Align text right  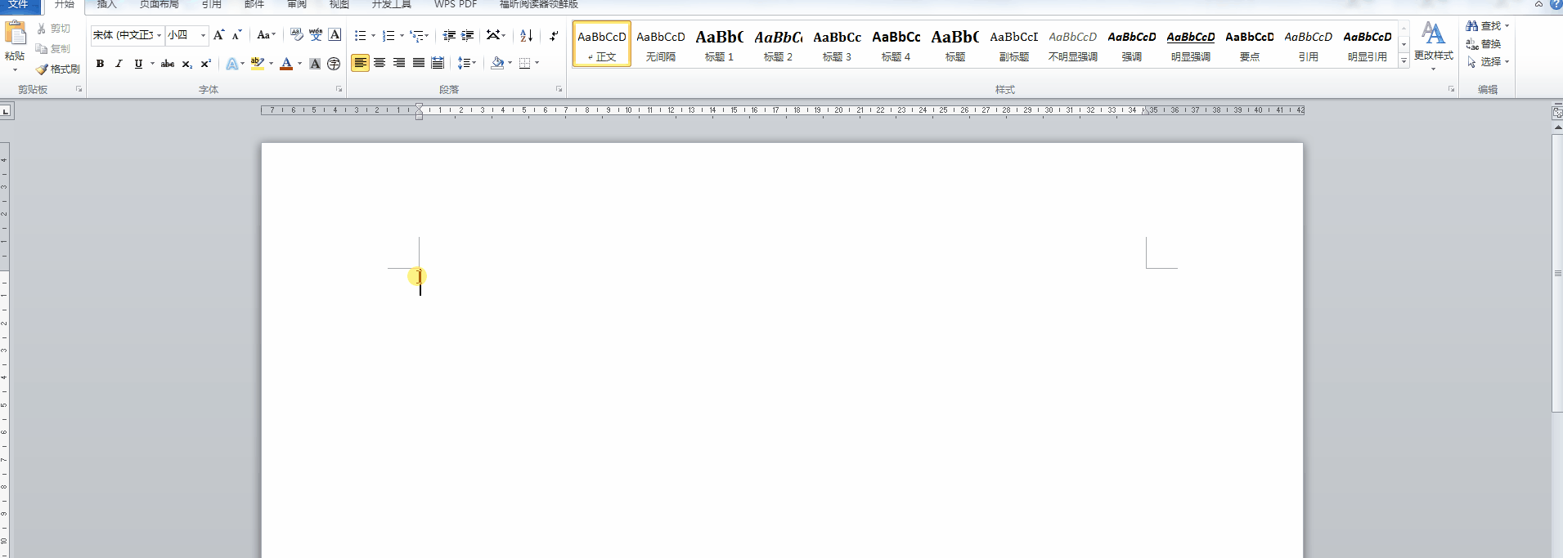tap(399, 63)
